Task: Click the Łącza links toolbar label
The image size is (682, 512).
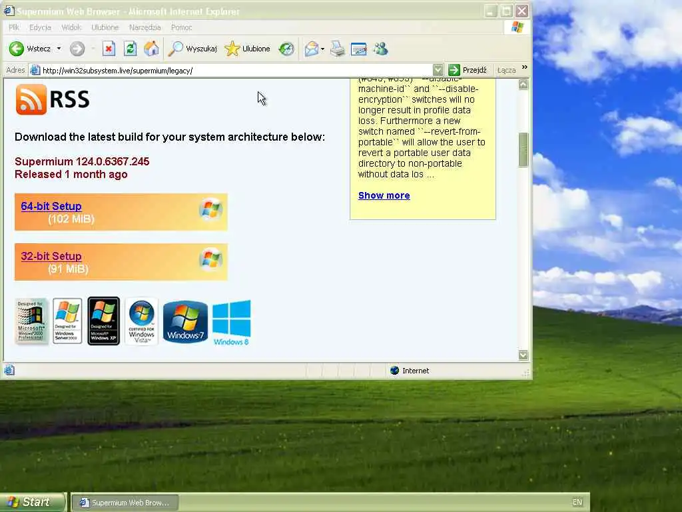Action: coord(506,70)
